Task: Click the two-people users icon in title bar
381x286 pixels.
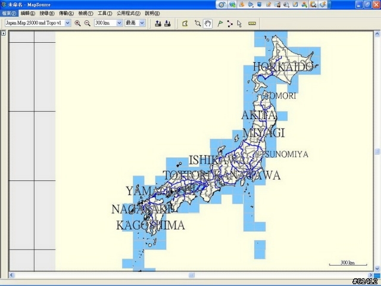Action: click(x=304, y=4)
